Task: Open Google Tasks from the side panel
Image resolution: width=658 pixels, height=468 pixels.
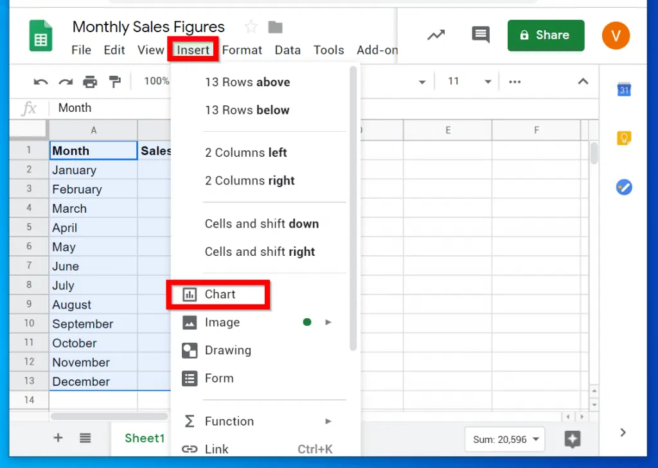Action: point(624,187)
